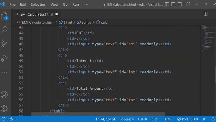Open the Source Control view icon
The height and width of the screenshot is (122, 216).
pos(4,44)
